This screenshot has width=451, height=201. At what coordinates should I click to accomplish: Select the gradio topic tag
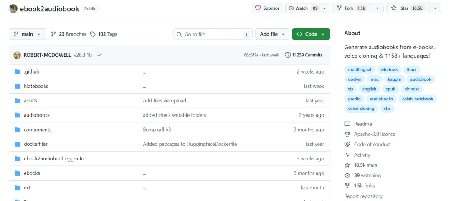(x=355, y=99)
